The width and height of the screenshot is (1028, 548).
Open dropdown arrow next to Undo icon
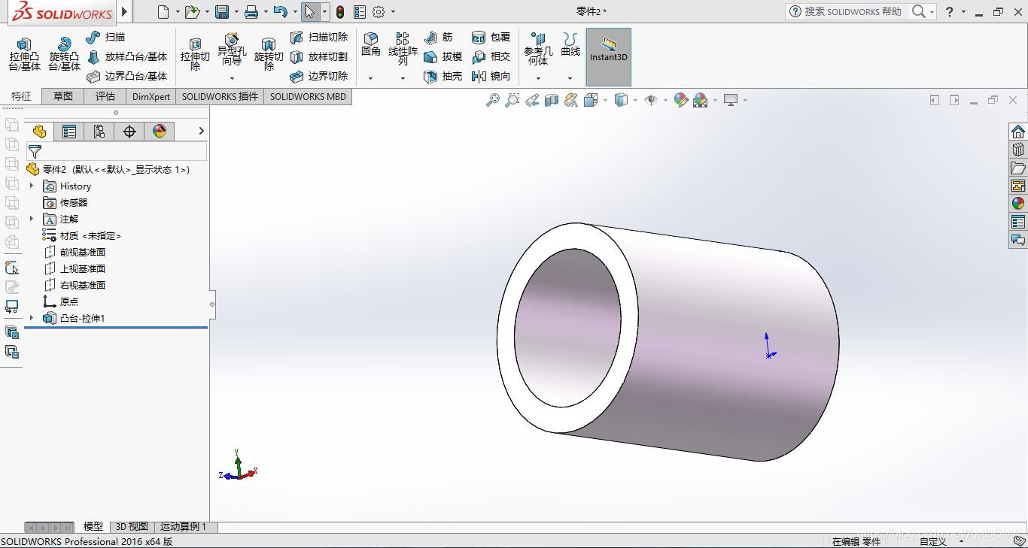click(295, 12)
